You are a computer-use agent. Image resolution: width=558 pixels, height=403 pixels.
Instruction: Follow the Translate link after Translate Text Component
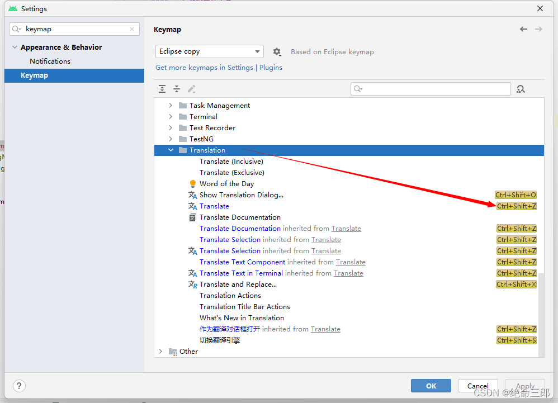coord(351,262)
